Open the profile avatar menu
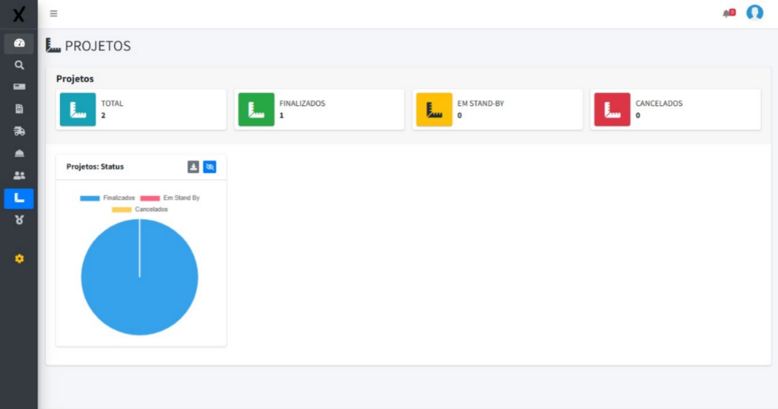This screenshot has height=409, width=778. pyautogui.click(x=756, y=13)
